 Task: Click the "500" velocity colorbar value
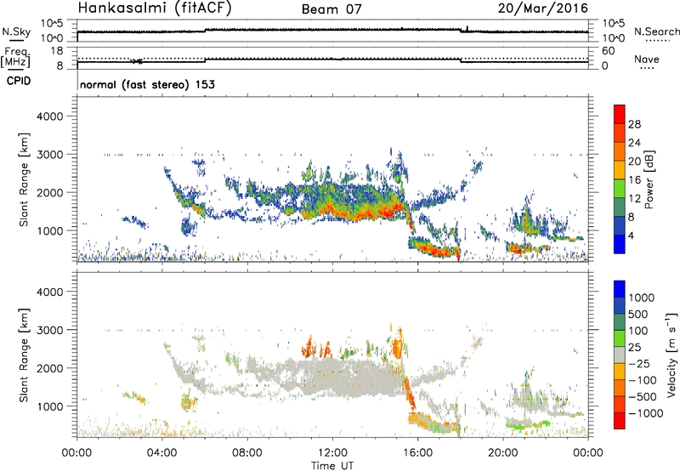[x=638, y=315]
